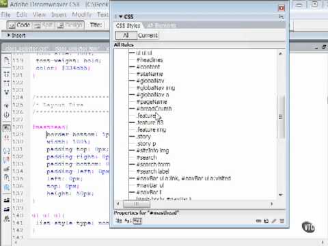The image size is (328, 246).
Task: Click the Format Source Code icon
Action: pos(7,219)
